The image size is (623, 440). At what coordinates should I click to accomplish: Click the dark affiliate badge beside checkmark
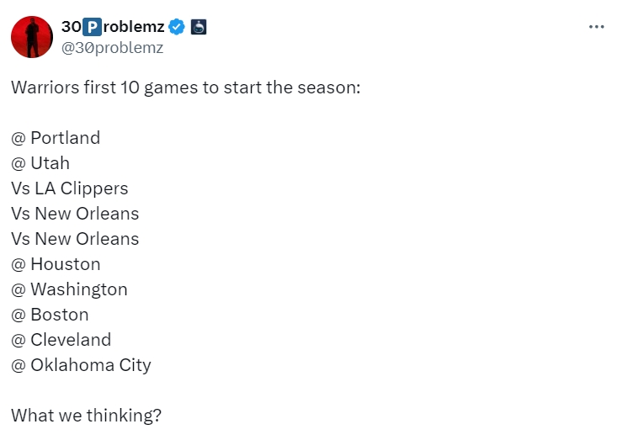pos(199,27)
